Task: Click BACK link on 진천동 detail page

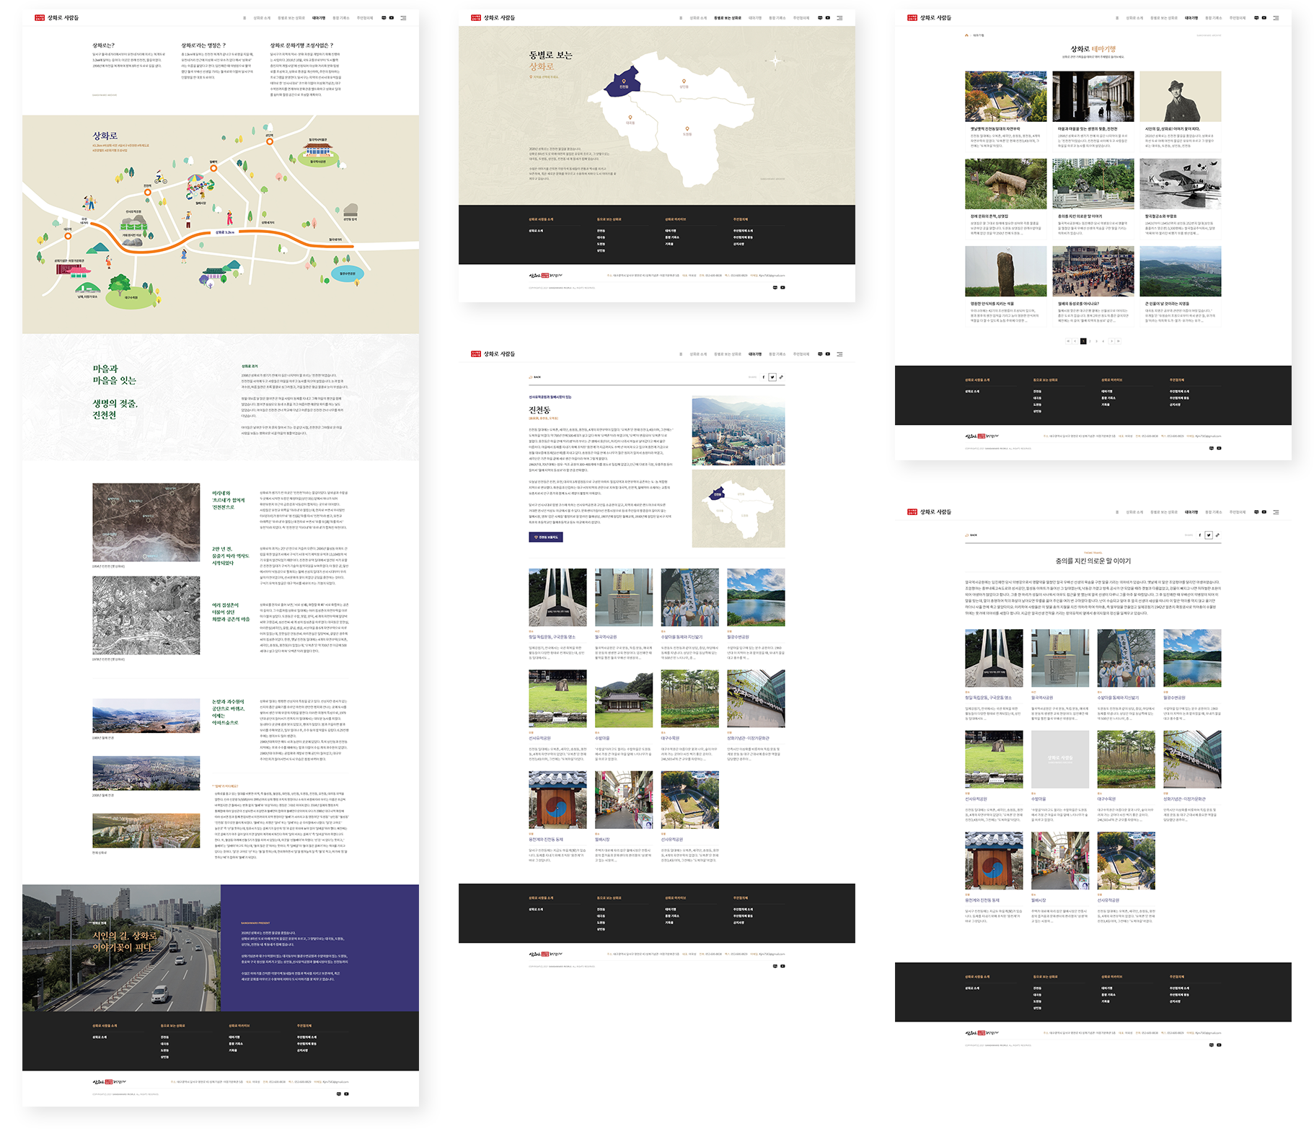Action: (535, 377)
